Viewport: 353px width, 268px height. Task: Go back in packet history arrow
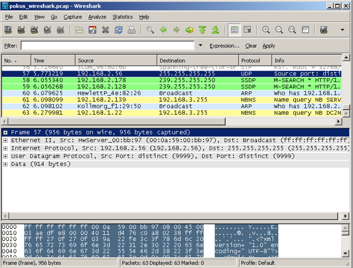[x=163, y=30]
